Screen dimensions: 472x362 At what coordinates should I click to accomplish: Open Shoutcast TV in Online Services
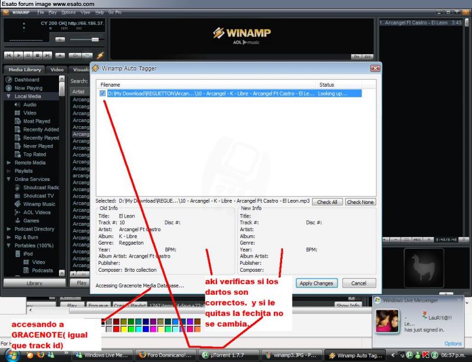[x=38, y=196]
